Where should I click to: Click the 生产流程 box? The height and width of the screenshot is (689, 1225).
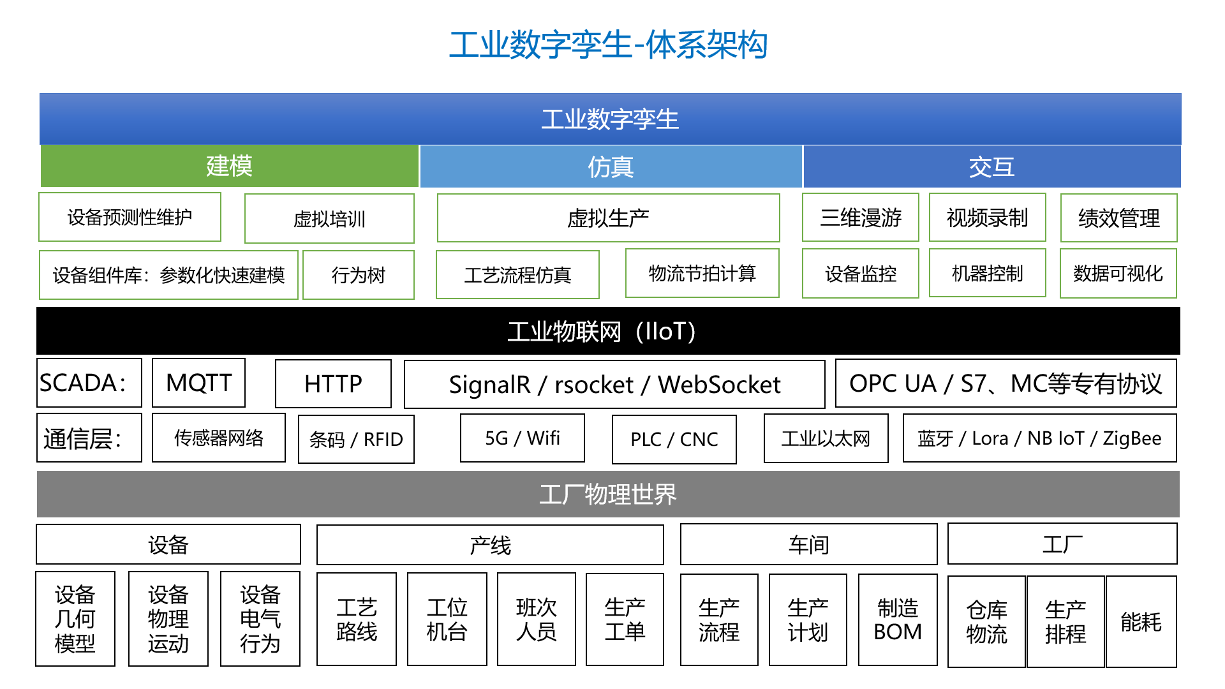[719, 619]
